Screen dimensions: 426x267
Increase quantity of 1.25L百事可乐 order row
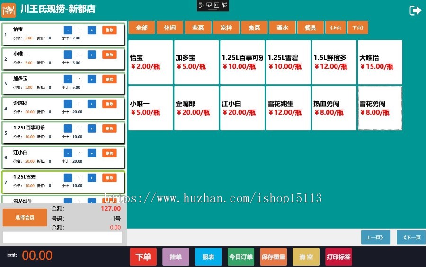click(x=92, y=129)
